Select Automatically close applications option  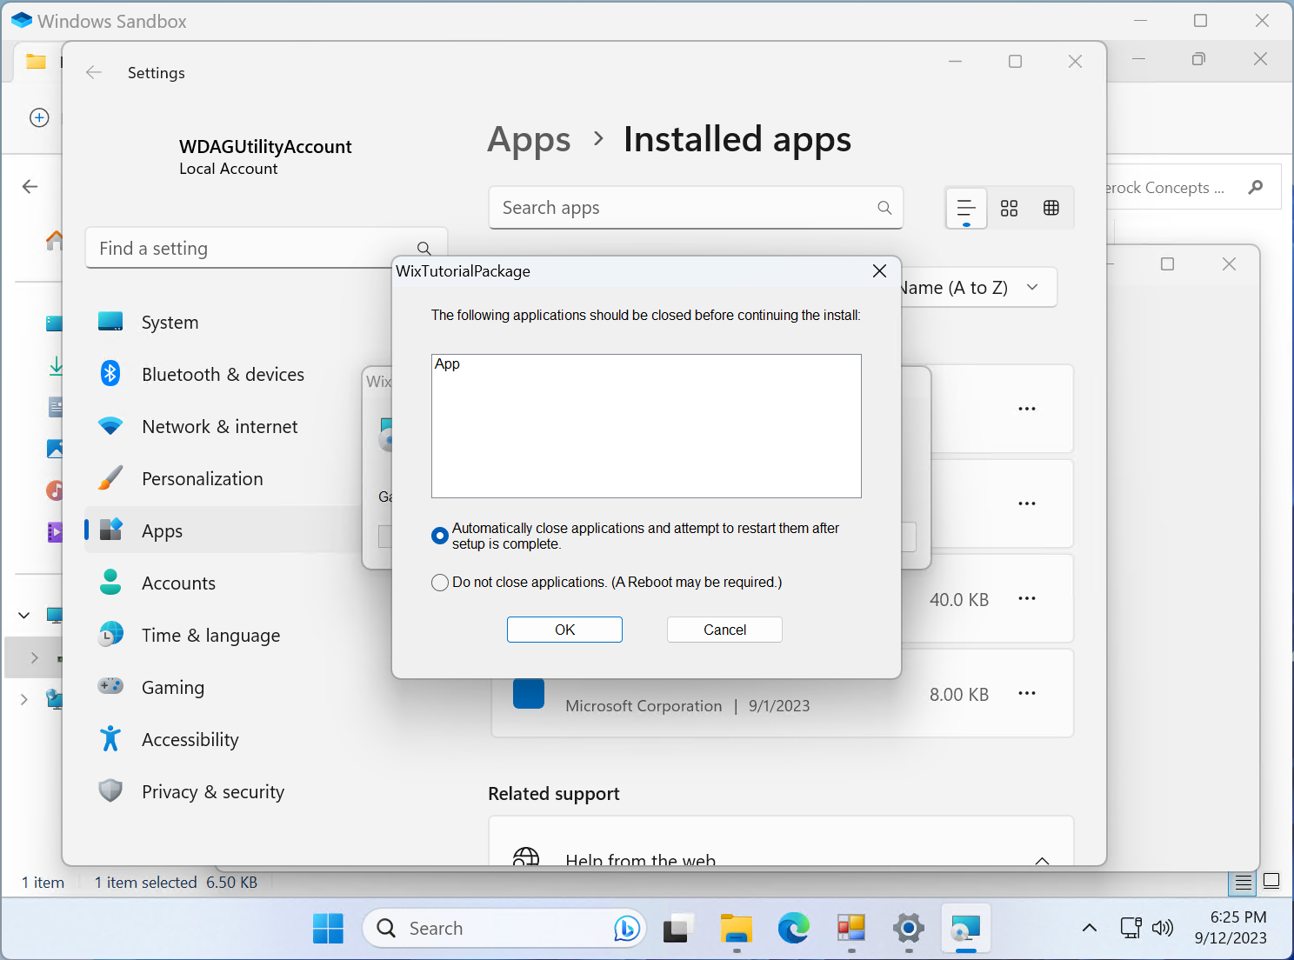pyautogui.click(x=440, y=536)
